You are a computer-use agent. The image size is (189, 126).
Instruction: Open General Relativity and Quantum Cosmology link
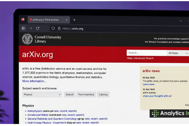(52, 119)
